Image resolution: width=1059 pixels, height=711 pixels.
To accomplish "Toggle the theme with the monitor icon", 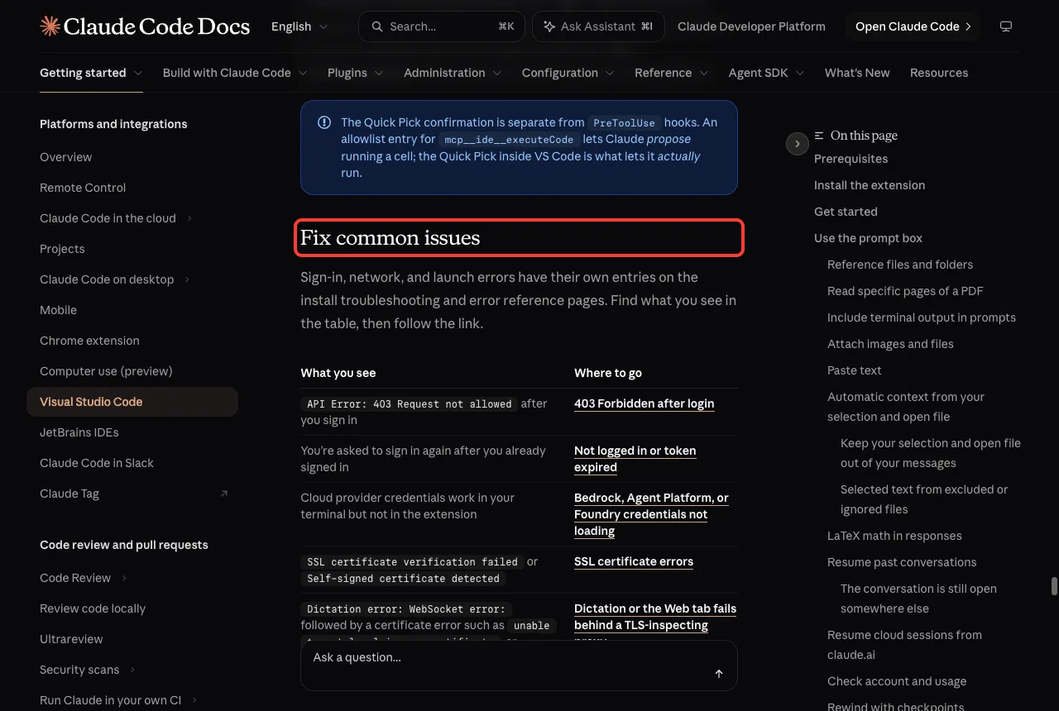I will [1006, 26].
